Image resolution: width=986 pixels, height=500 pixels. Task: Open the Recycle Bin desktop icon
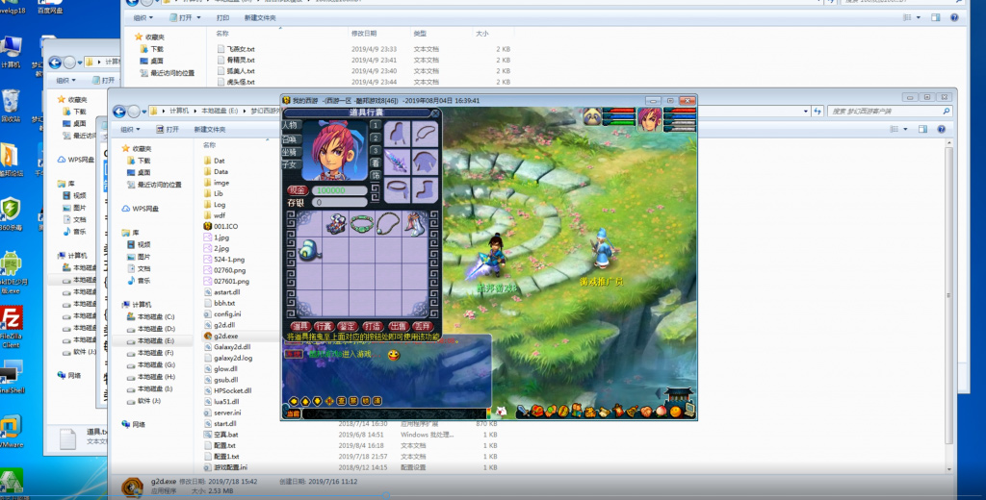tap(11, 106)
